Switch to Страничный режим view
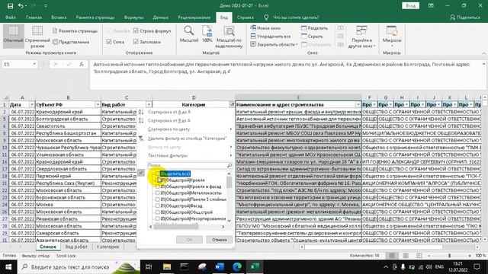Screen dimensions: 488x274 (37, 37)
